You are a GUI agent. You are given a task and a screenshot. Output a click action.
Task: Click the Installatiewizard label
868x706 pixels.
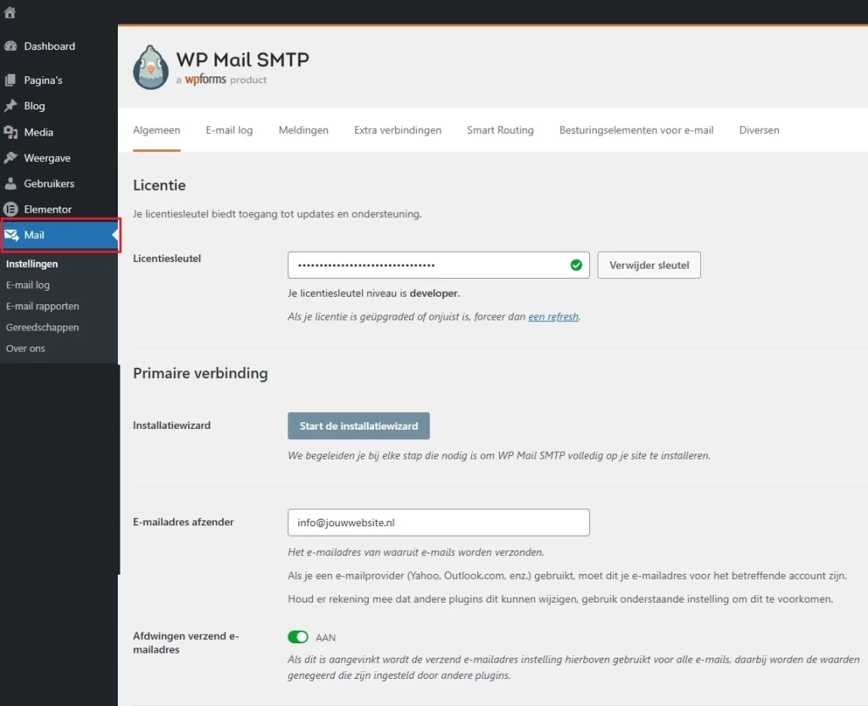point(171,425)
